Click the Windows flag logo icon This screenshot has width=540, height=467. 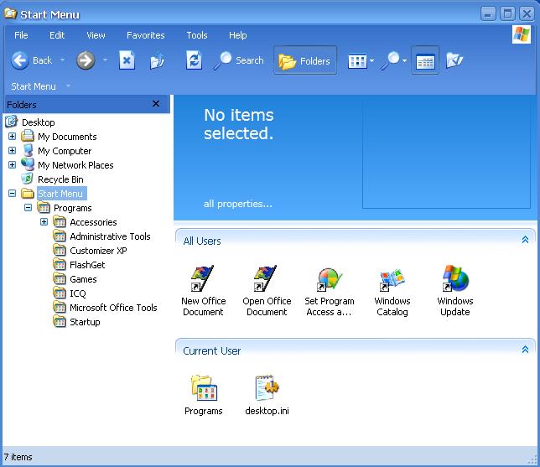click(x=522, y=34)
